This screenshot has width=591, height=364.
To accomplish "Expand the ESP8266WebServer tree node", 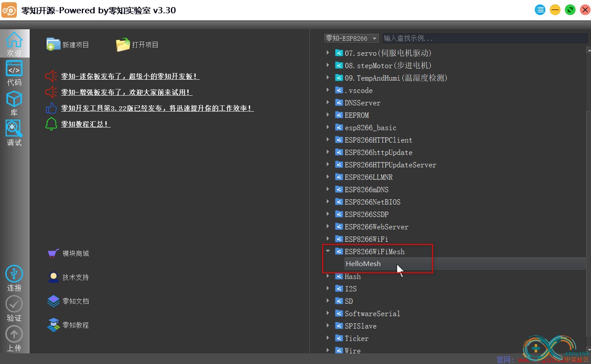I will pyautogui.click(x=328, y=226).
